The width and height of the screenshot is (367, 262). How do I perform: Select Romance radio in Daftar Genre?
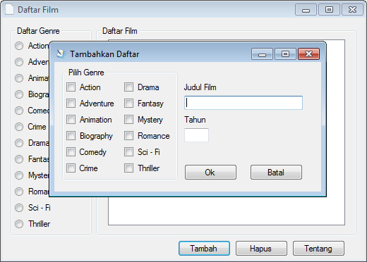(19, 192)
